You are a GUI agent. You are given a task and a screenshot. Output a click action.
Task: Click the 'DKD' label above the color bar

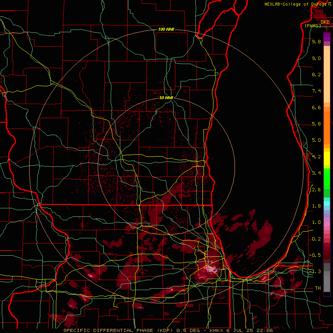[x=325, y=22]
